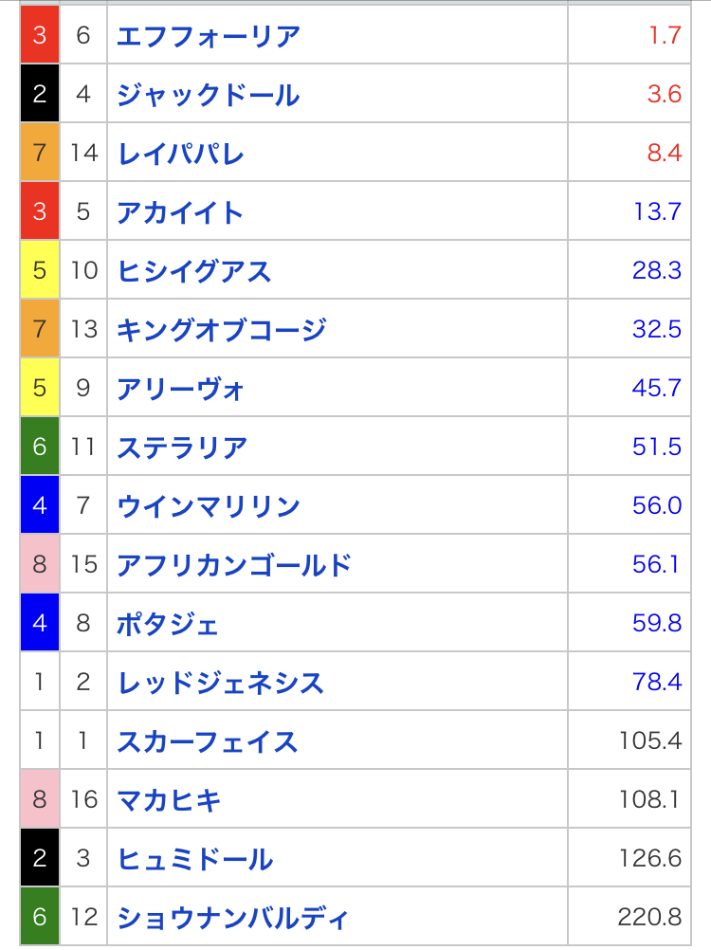This screenshot has height=950, width=711.
Task: Click the 126.6 odds for ヒュミドール
Action: point(649,859)
